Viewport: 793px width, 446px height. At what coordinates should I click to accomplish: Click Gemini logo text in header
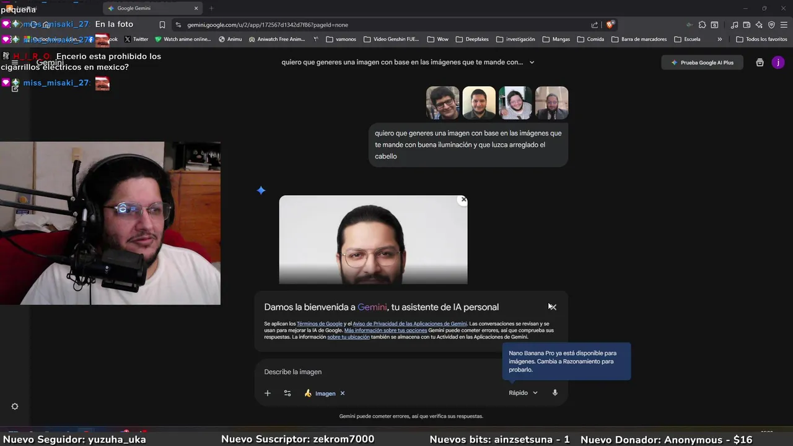50,63
